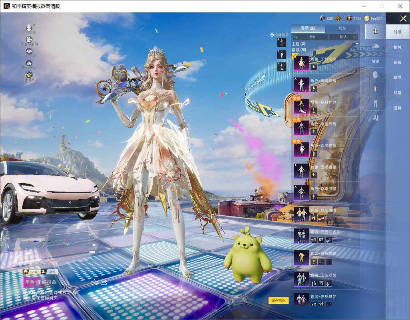Click the portrait icon at top left
This screenshot has width=410, height=320.
click(29, 28)
